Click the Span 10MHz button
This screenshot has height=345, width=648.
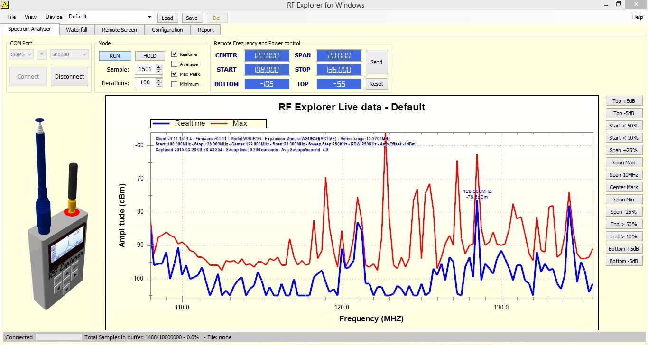[624, 175]
